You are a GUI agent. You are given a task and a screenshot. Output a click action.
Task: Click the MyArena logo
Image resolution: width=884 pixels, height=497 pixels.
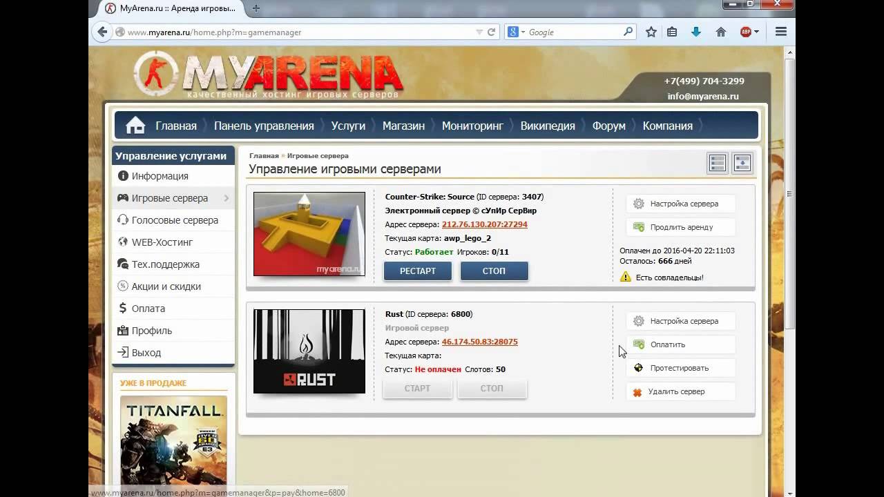pos(268,74)
